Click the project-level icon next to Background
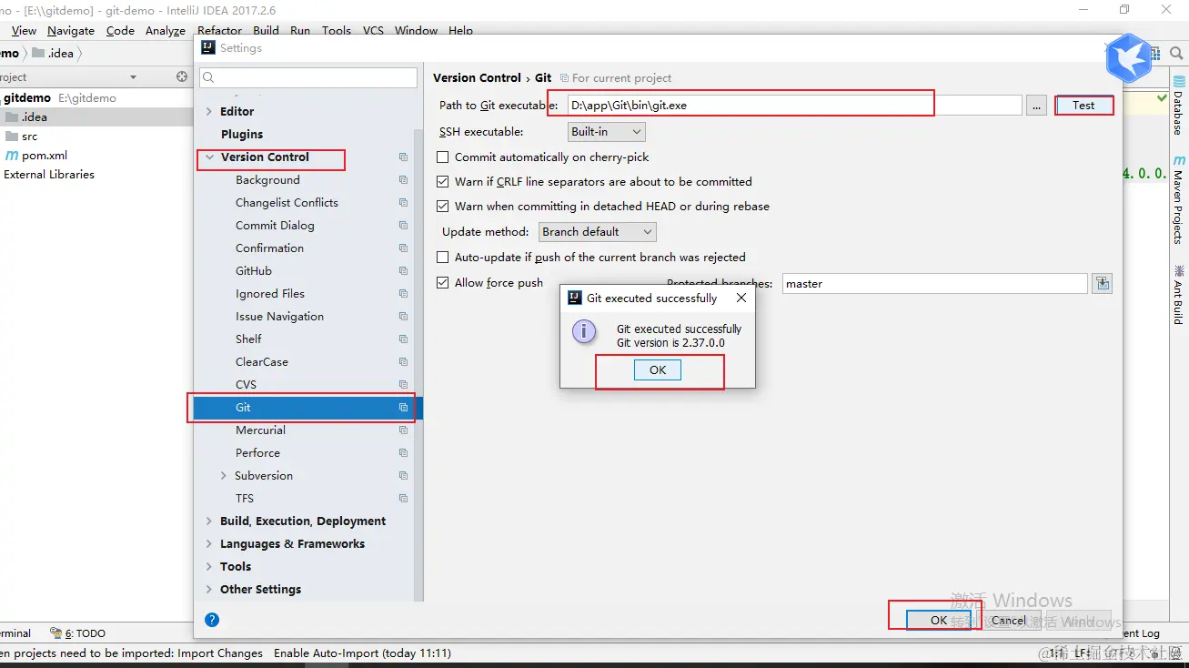 point(403,180)
